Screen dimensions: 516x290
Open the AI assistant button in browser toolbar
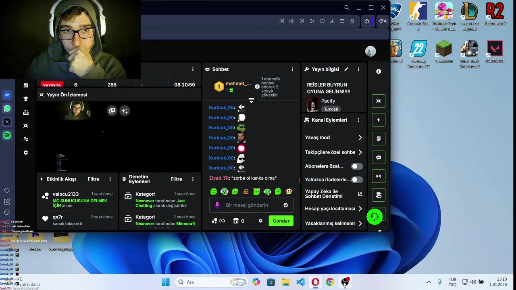coord(383,21)
